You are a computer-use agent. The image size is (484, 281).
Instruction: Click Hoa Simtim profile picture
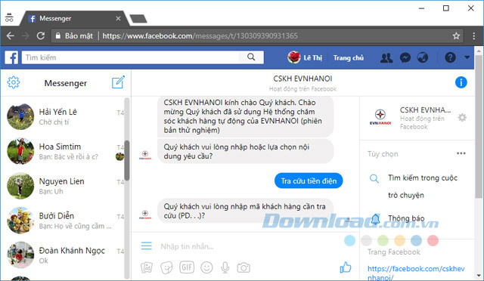(x=20, y=151)
